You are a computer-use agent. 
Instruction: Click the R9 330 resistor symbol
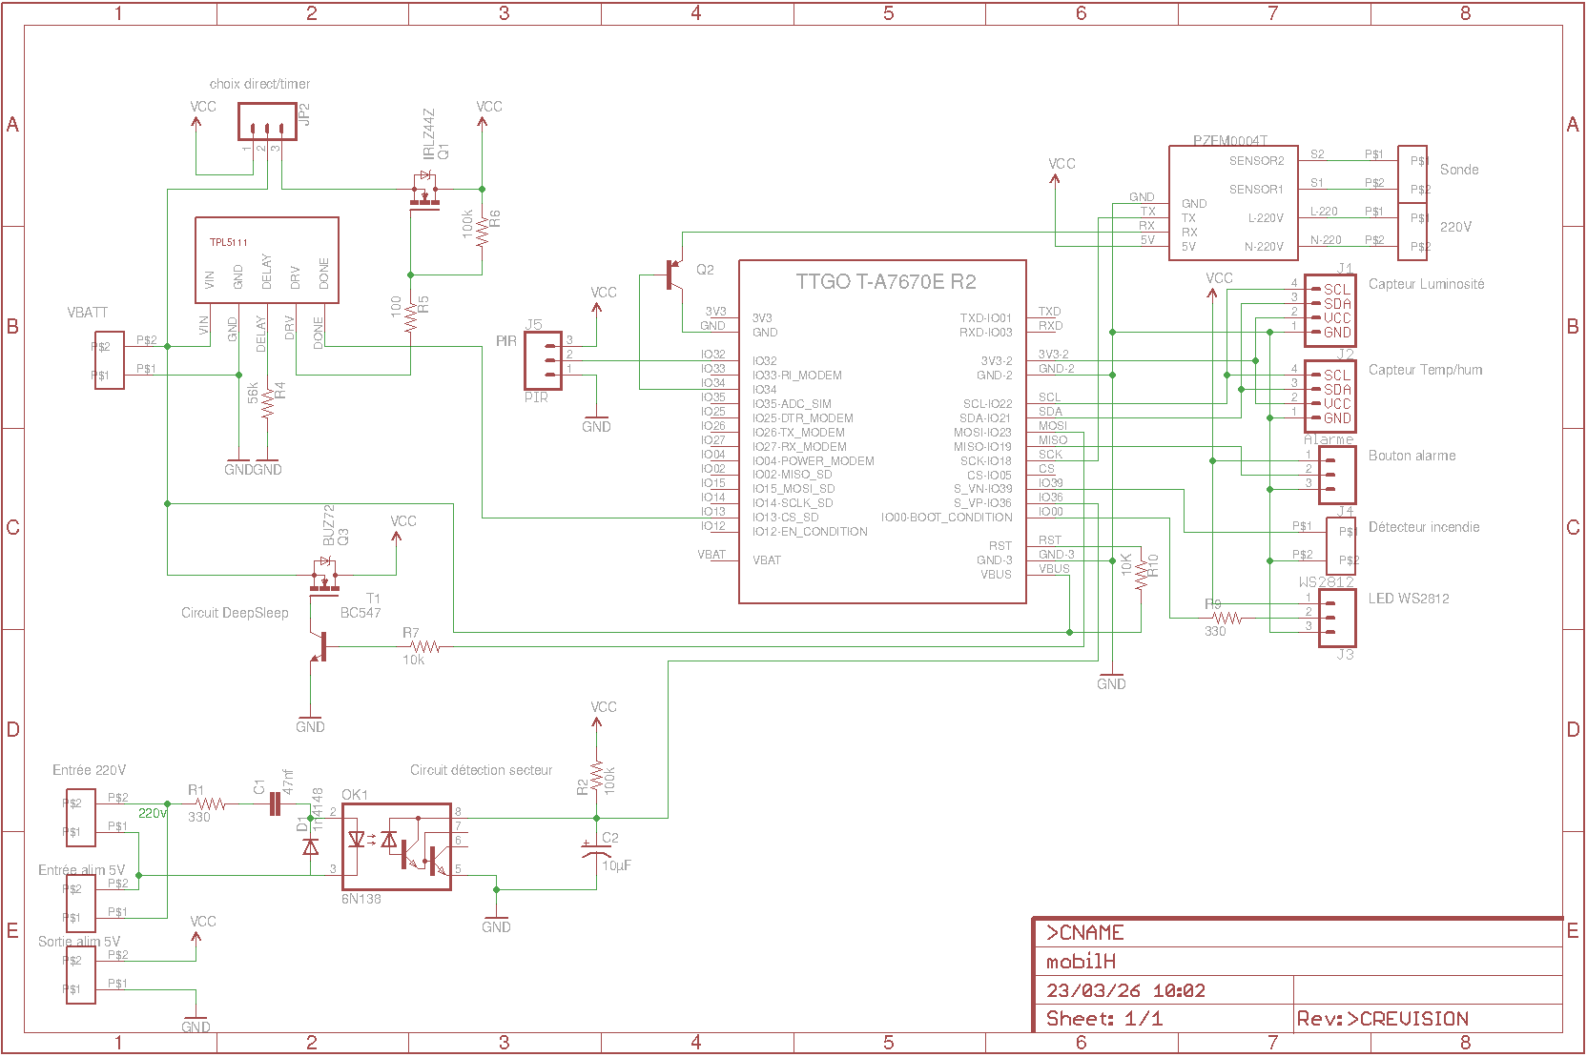coord(1226,619)
